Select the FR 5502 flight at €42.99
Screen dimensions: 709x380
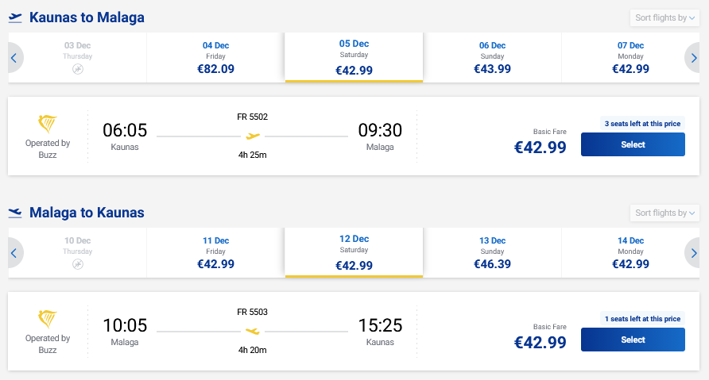click(x=633, y=144)
